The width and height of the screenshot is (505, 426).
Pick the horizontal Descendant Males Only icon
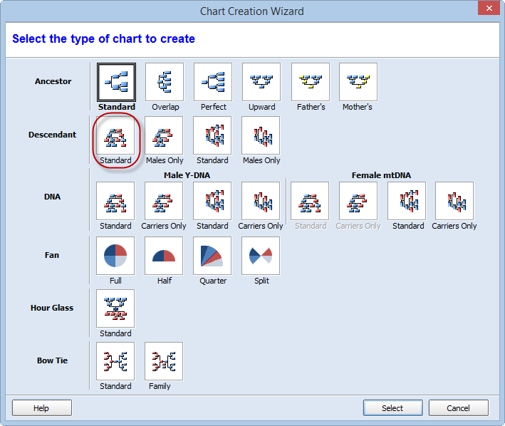164,135
